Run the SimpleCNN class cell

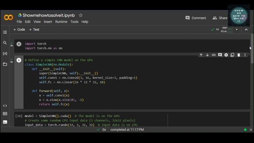tap(19, 60)
